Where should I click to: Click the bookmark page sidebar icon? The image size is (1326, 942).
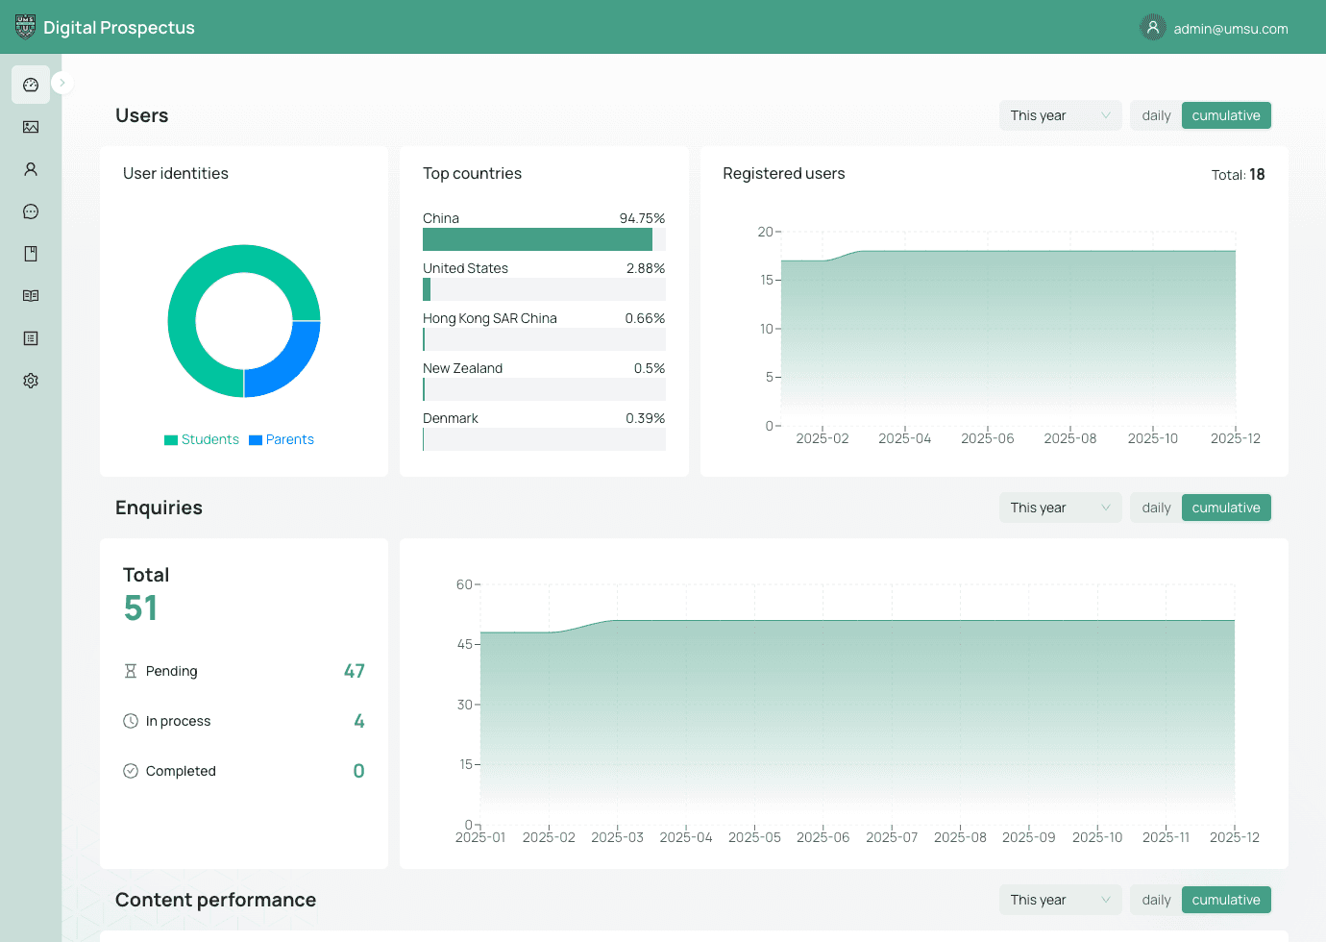pos(31,254)
